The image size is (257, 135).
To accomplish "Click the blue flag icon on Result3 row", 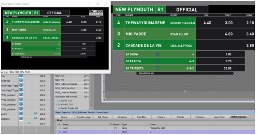I will click(35, 113).
